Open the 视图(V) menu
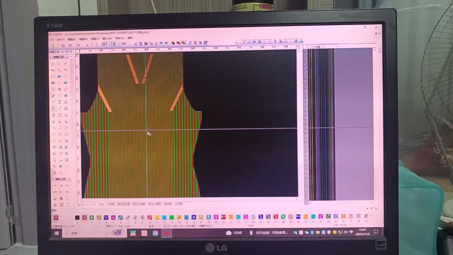The height and width of the screenshot is (255, 453). coord(83,39)
